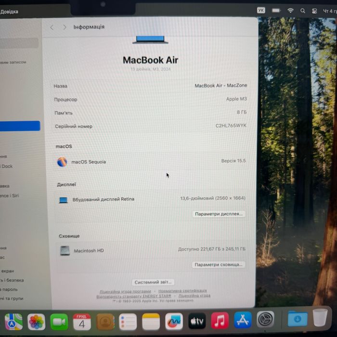This screenshot has height=337, width=337.
Task: Open Maps from the Dock
Action: pos(13,322)
